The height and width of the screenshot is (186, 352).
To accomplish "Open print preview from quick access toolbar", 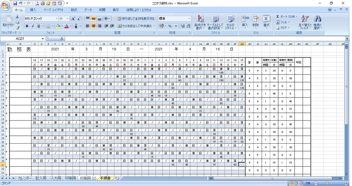I will tap(37, 3).
